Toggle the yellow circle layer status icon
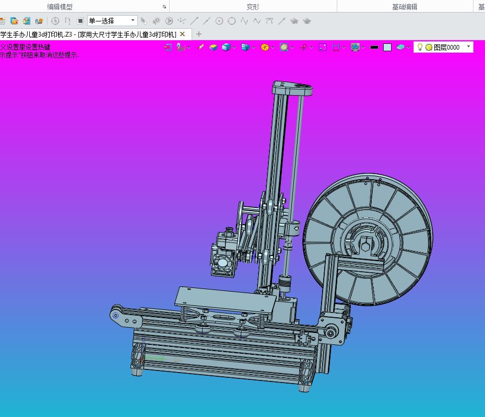 [429, 48]
